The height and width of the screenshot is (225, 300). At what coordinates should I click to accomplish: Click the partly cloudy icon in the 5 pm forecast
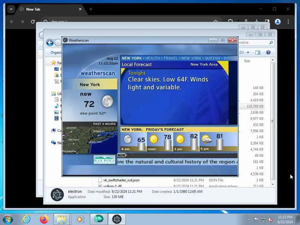click(x=207, y=139)
